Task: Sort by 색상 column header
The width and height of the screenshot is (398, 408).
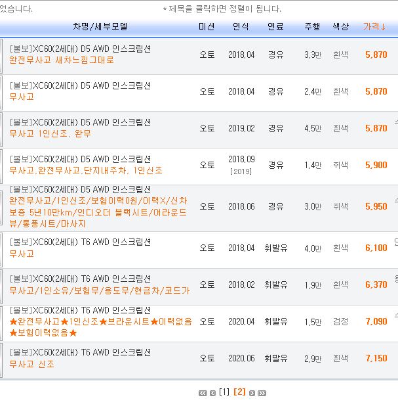Action: click(340, 26)
